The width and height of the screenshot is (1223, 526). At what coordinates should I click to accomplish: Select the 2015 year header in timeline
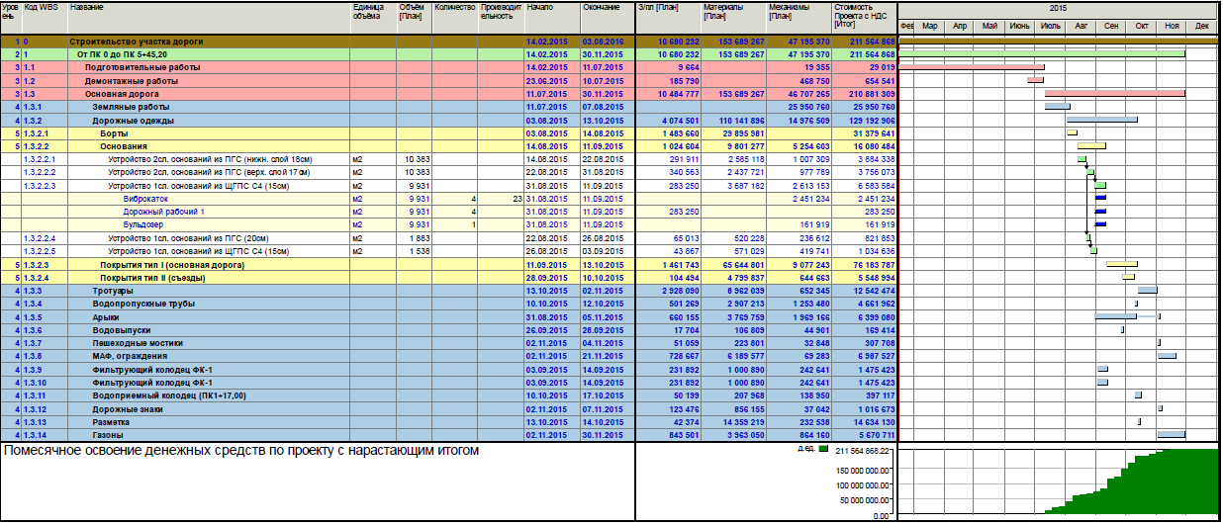[x=1061, y=7]
